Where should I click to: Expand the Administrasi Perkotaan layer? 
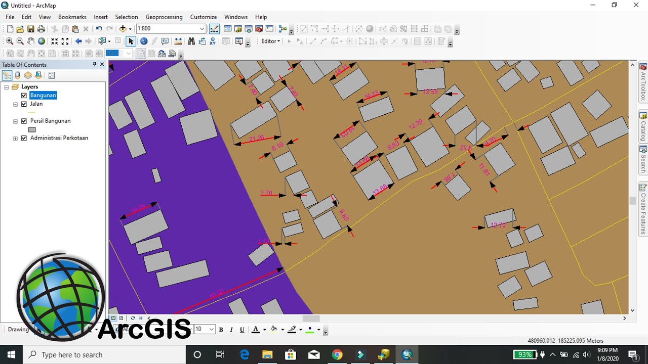15,139
